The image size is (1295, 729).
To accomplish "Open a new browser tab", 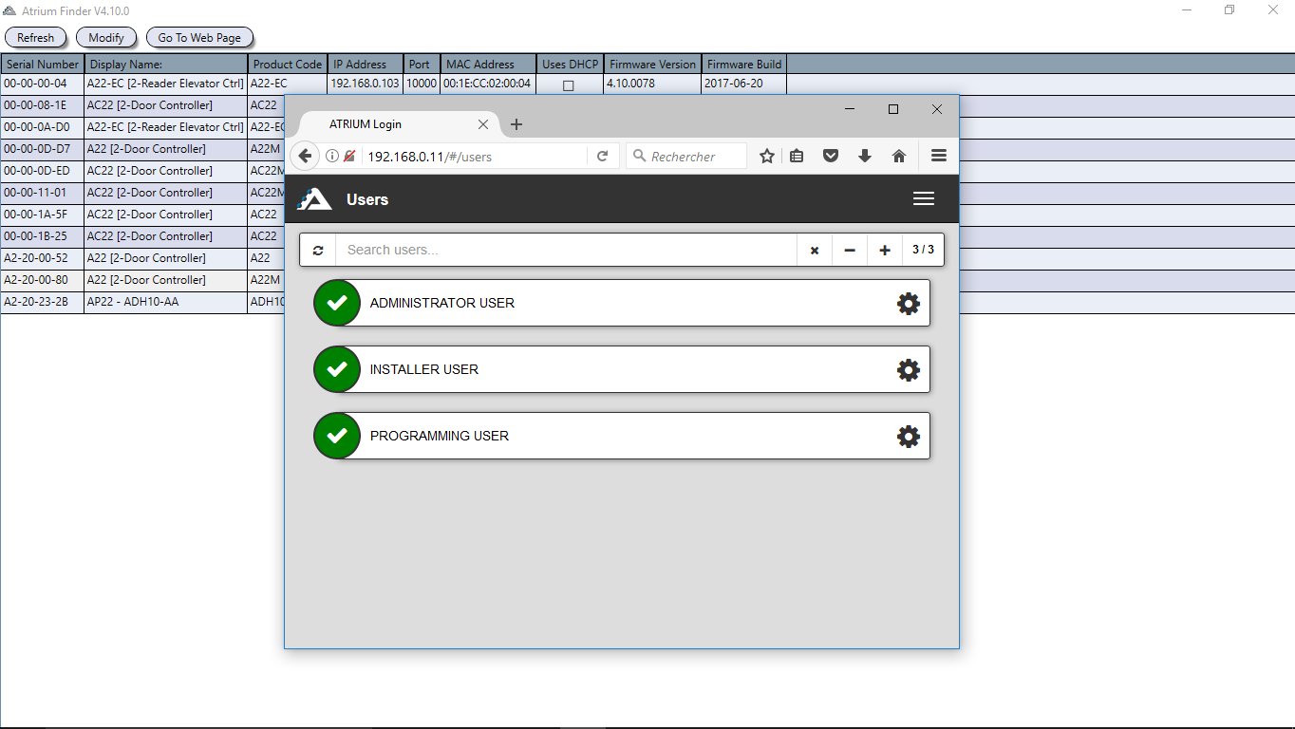I will 516,124.
